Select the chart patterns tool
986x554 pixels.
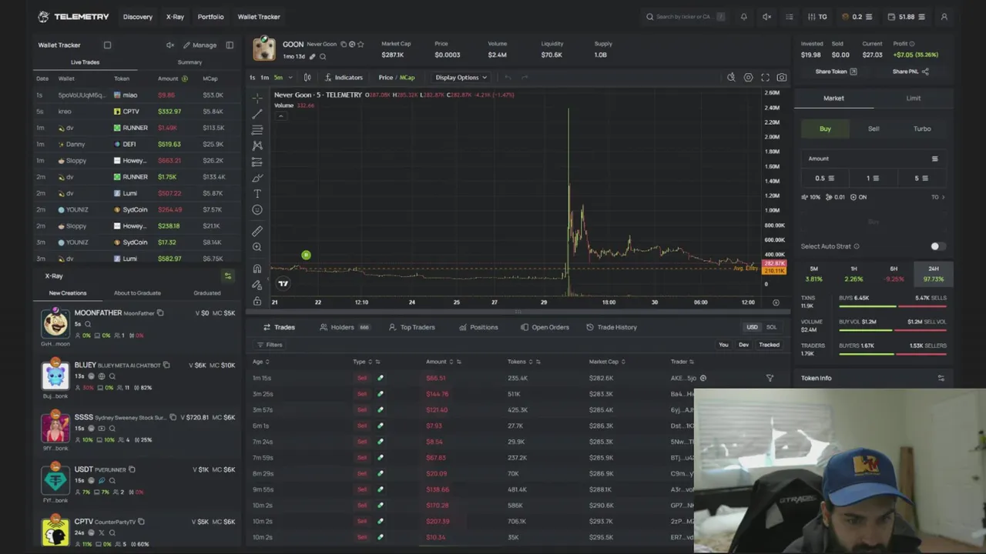257,145
